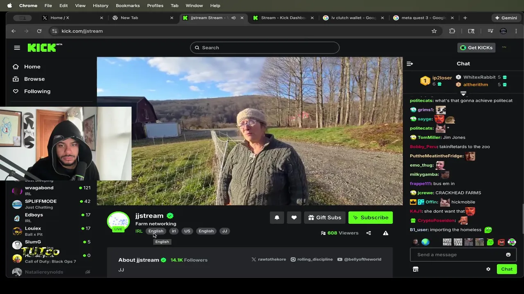The width and height of the screenshot is (524, 294).
Task: Click the Gemini button in Chrome
Action: (506, 18)
